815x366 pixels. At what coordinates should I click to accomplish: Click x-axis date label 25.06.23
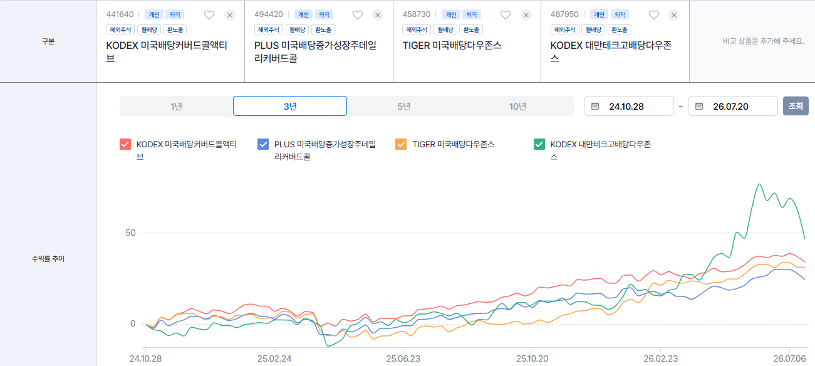(x=403, y=359)
